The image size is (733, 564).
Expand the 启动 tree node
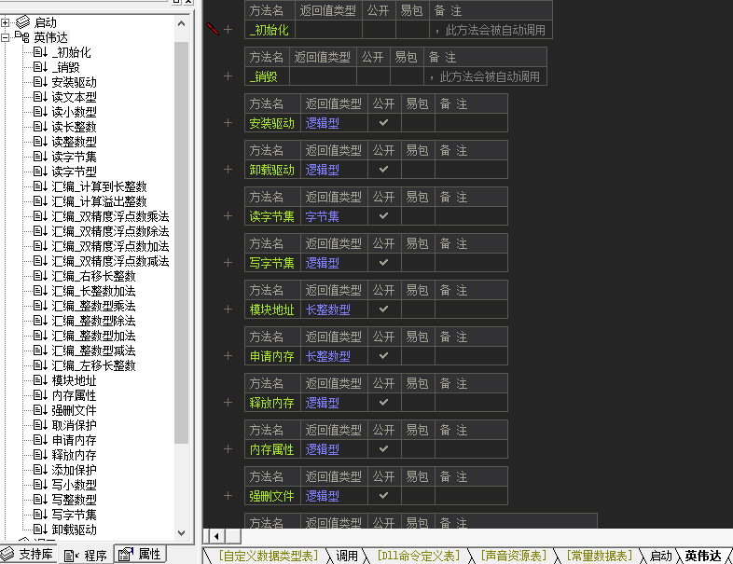pos(6,22)
